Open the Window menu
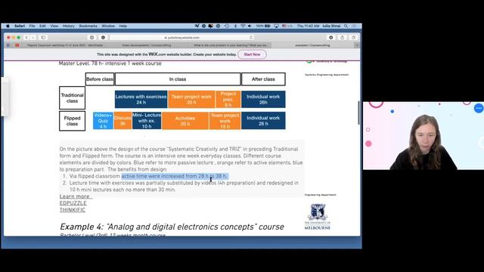Screen dimensions: 484x272 (x=108, y=26)
